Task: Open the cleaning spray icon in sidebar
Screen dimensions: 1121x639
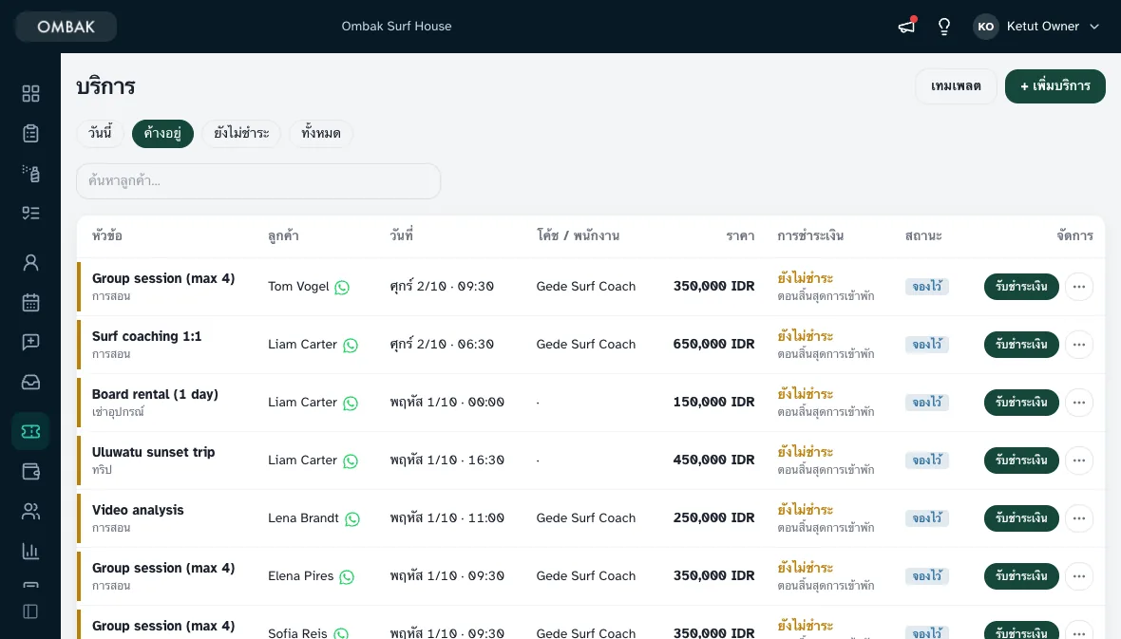Action: click(x=30, y=173)
